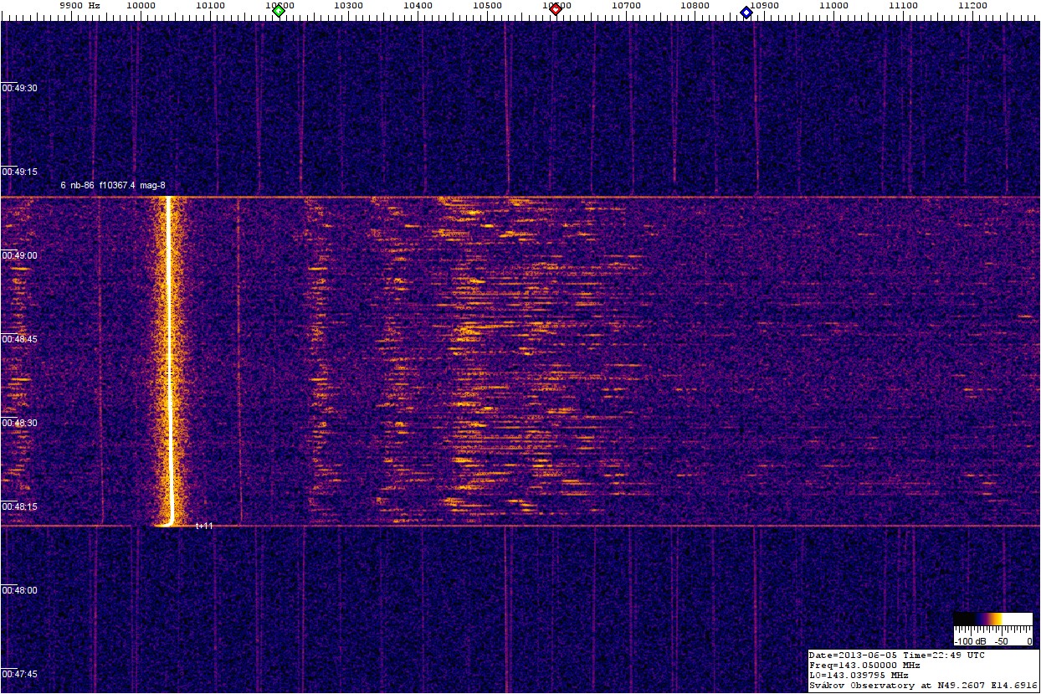Select the 00:48:15 time label
The width and height of the screenshot is (1041, 694).
20,506
